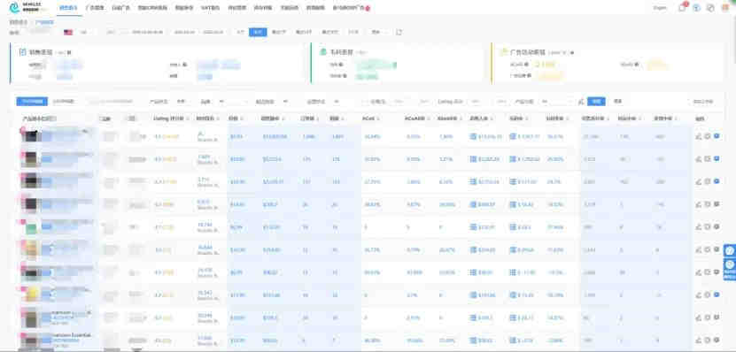This screenshot has width=736, height=352.
Task: Click the blue circular icon in top-right header
Action: tap(696, 8)
